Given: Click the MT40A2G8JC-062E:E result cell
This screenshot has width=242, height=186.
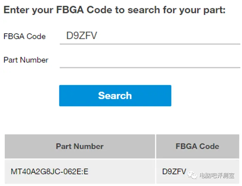Looking at the screenshot, I should coord(80,172).
